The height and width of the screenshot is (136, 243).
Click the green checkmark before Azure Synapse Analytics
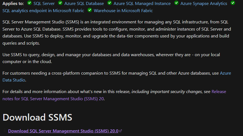176,3
